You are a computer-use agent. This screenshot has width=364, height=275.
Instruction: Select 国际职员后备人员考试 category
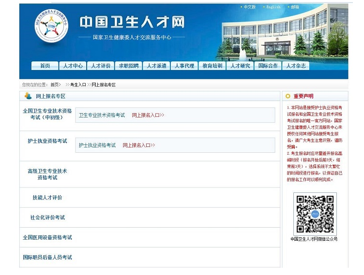coord(47,258)
